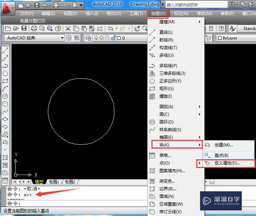Click the first layout tab navigation arrow
Viewport: 256px width, 216px height.
14,182
